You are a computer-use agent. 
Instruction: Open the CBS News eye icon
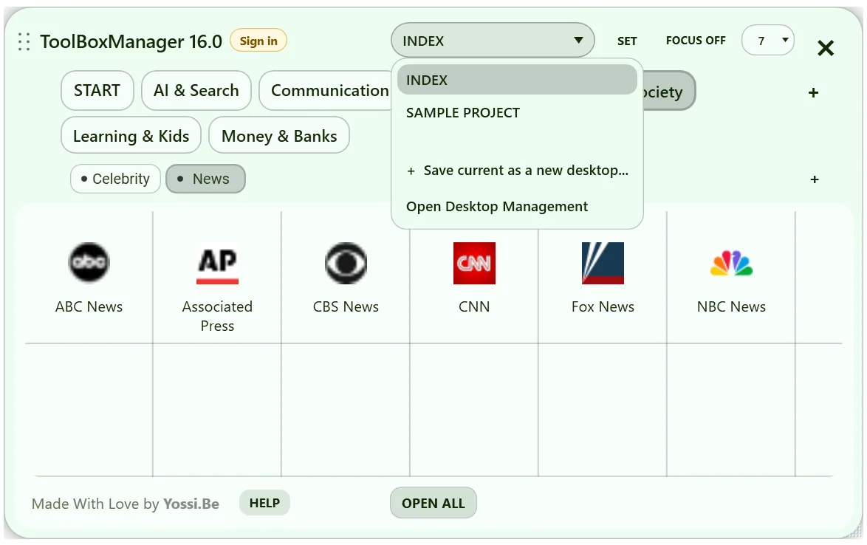[346, 263]
